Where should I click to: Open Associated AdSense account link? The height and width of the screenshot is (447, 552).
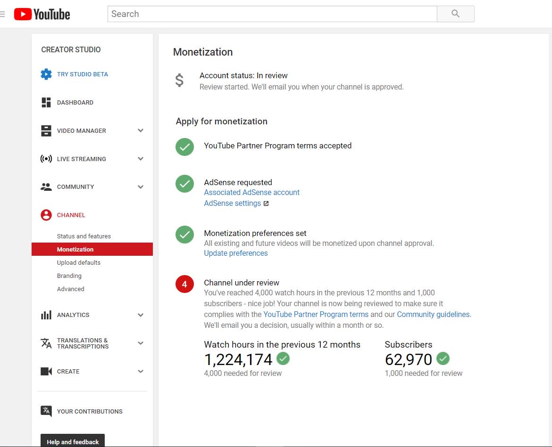(x=252, y=193)
